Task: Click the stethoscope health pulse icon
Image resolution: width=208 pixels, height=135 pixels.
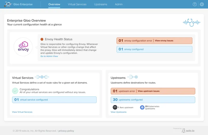Action: point(192,23)
